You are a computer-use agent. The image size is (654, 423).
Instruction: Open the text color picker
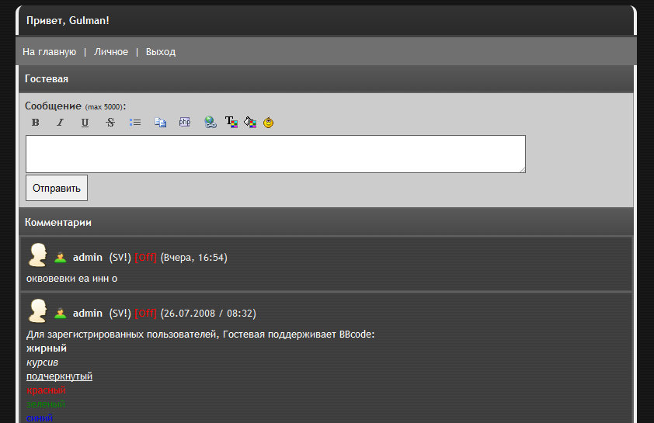231,122
